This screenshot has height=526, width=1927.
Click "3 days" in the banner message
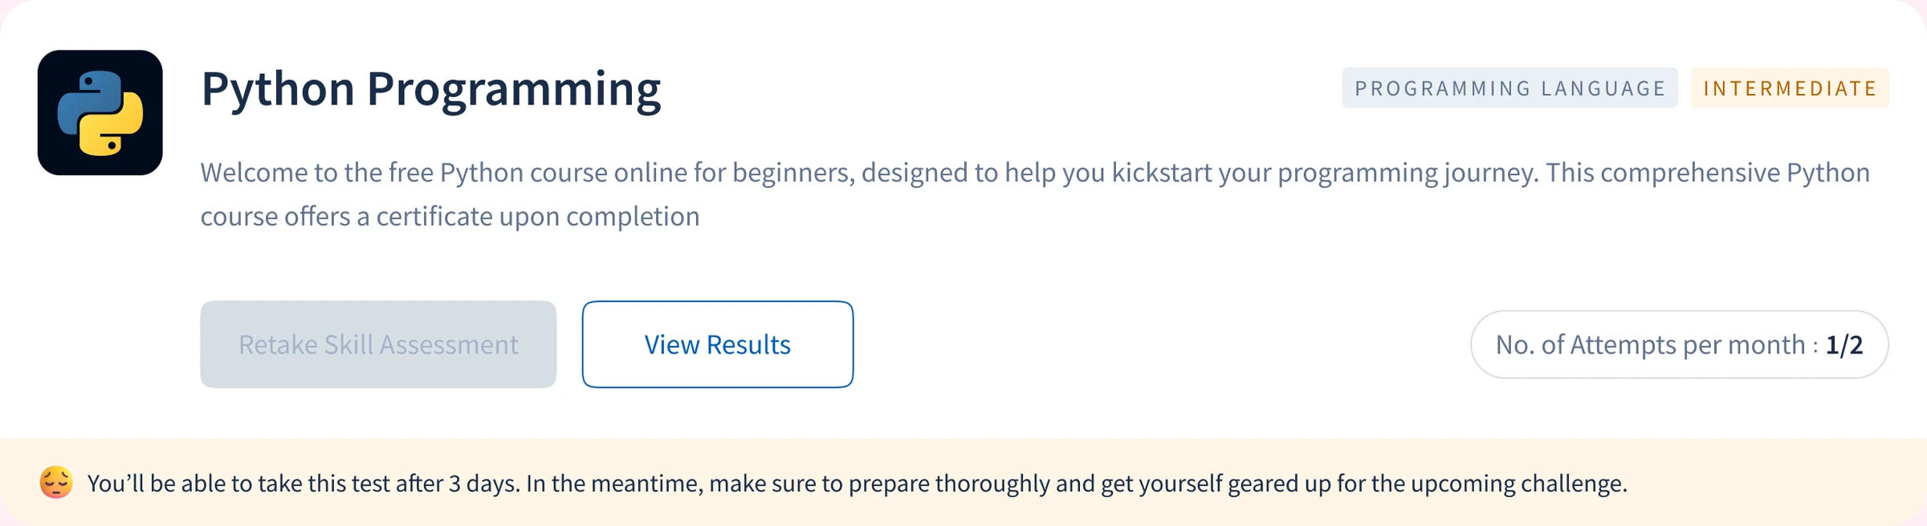(x=484, y=483)
